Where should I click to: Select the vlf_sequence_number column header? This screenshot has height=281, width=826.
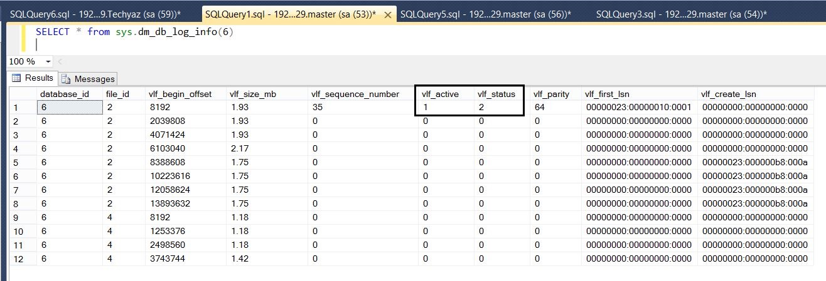point(355,94)
